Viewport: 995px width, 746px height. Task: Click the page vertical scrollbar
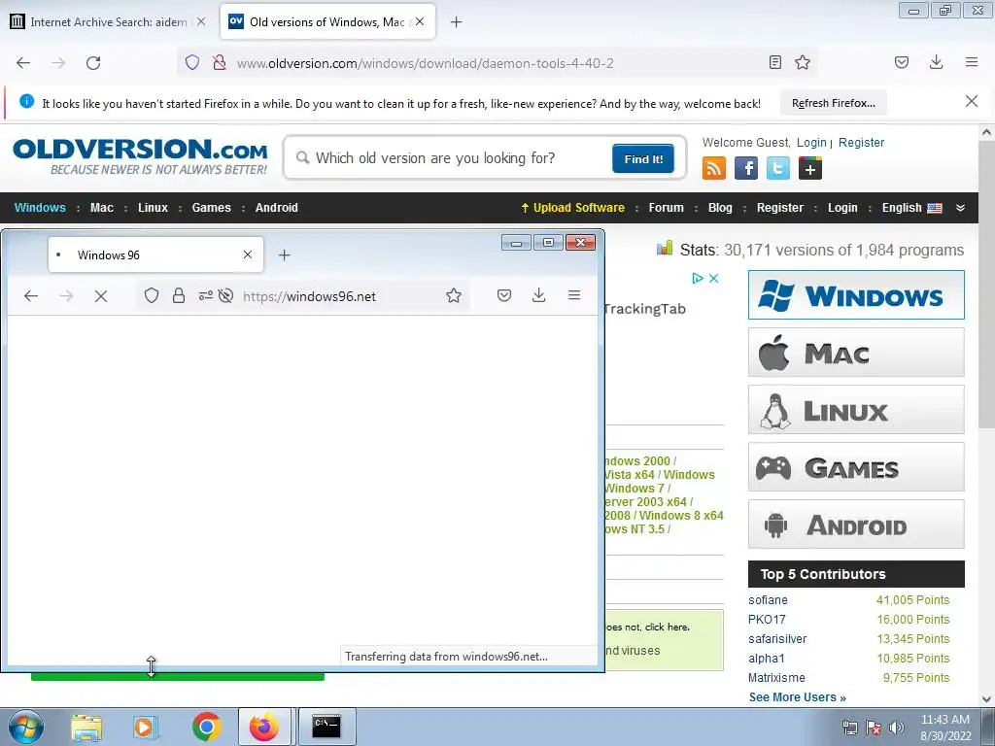tap(986, 286)
